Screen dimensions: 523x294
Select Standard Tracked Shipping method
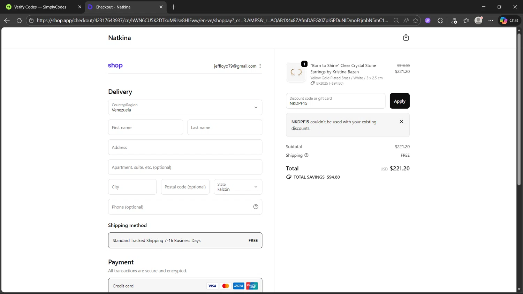coord(185,240)
